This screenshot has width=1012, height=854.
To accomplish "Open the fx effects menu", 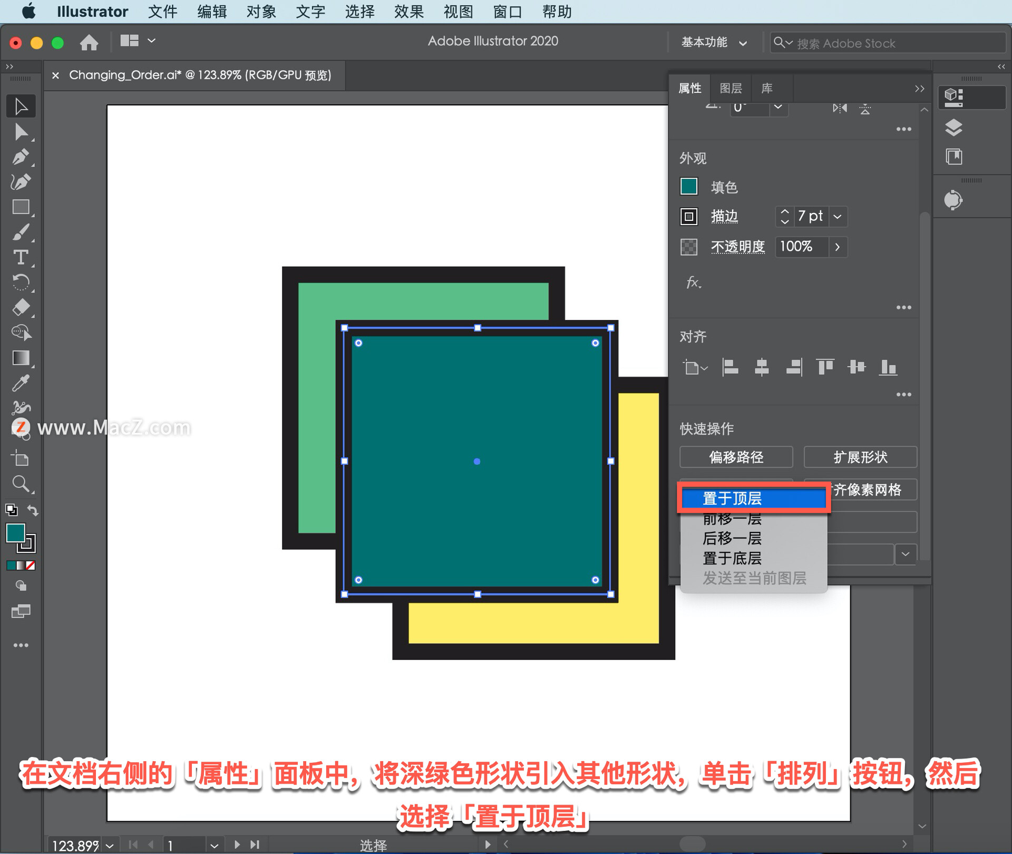I will pyautogui.click(x=694, y=283).
